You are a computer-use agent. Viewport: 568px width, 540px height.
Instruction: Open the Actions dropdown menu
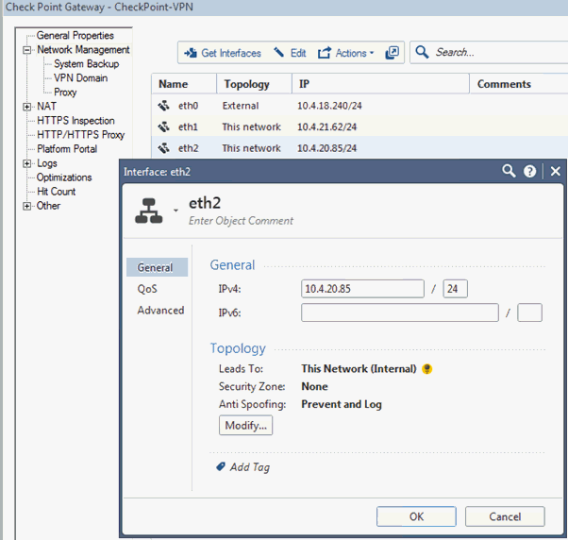click(x=346, y=53)
